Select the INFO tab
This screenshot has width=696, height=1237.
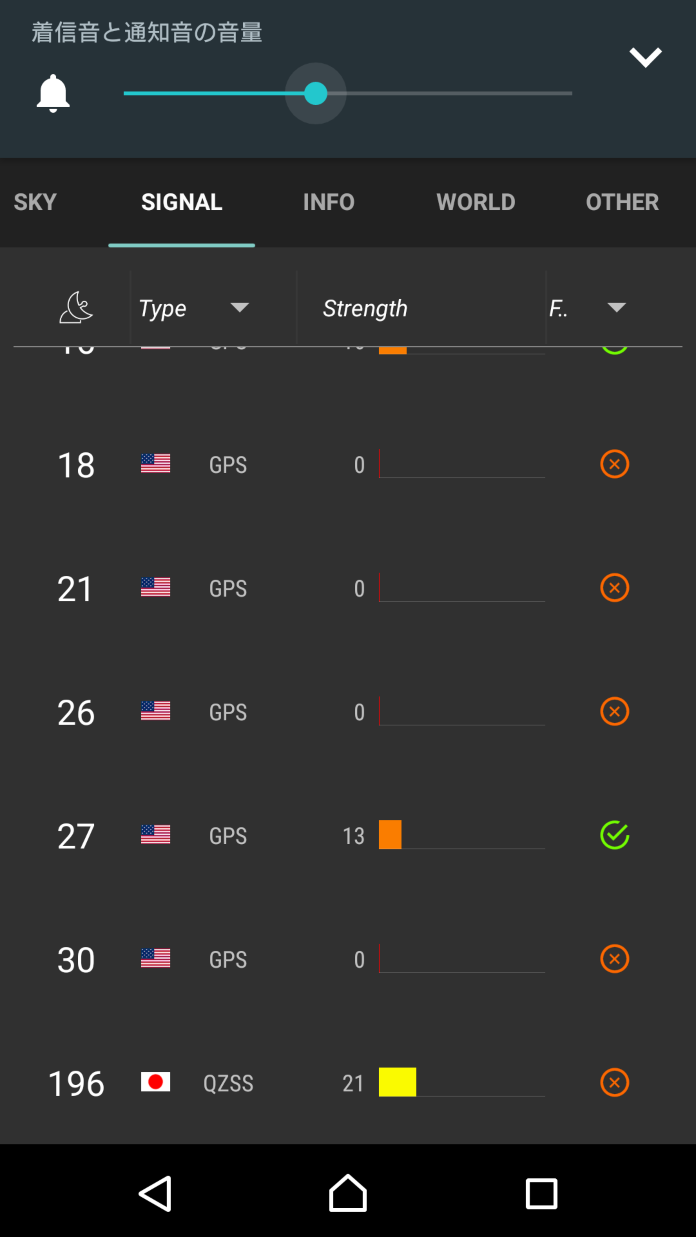pyautogui.click(x=329, y=202)
